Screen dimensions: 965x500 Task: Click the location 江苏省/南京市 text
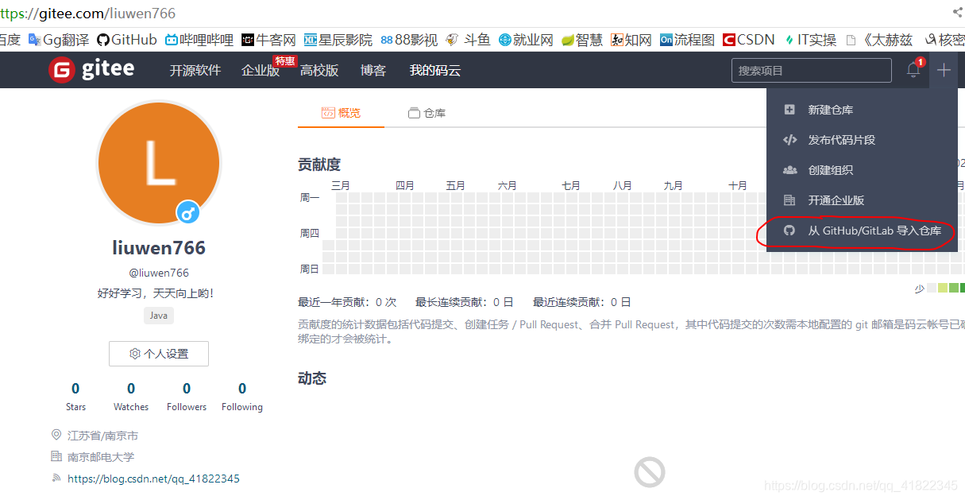click(x=102, y=436)
